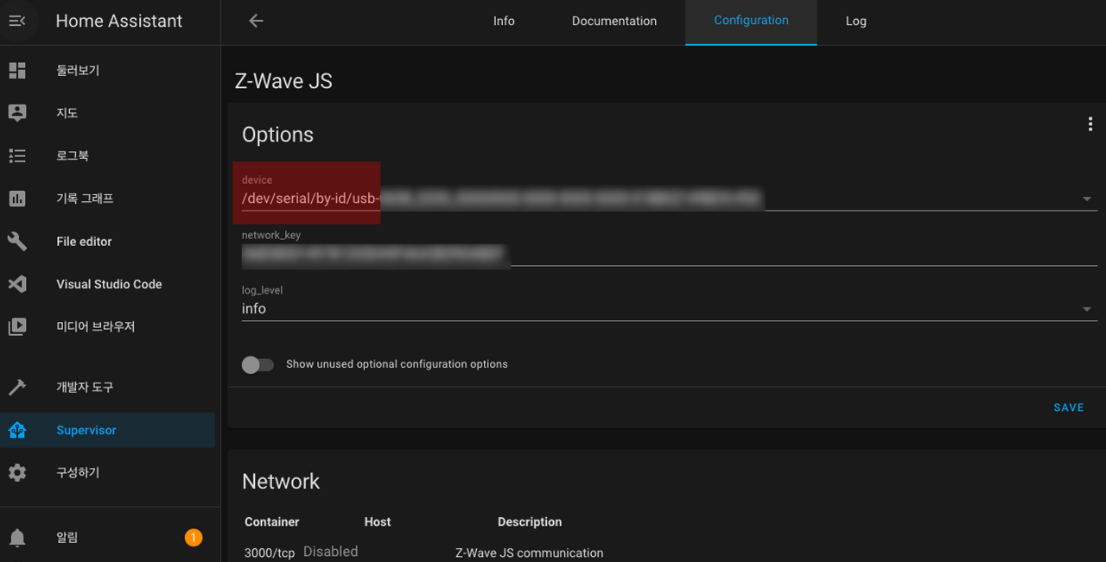Select the Configuration tab
Screen dimensions: 1106x562
[751, 21]
